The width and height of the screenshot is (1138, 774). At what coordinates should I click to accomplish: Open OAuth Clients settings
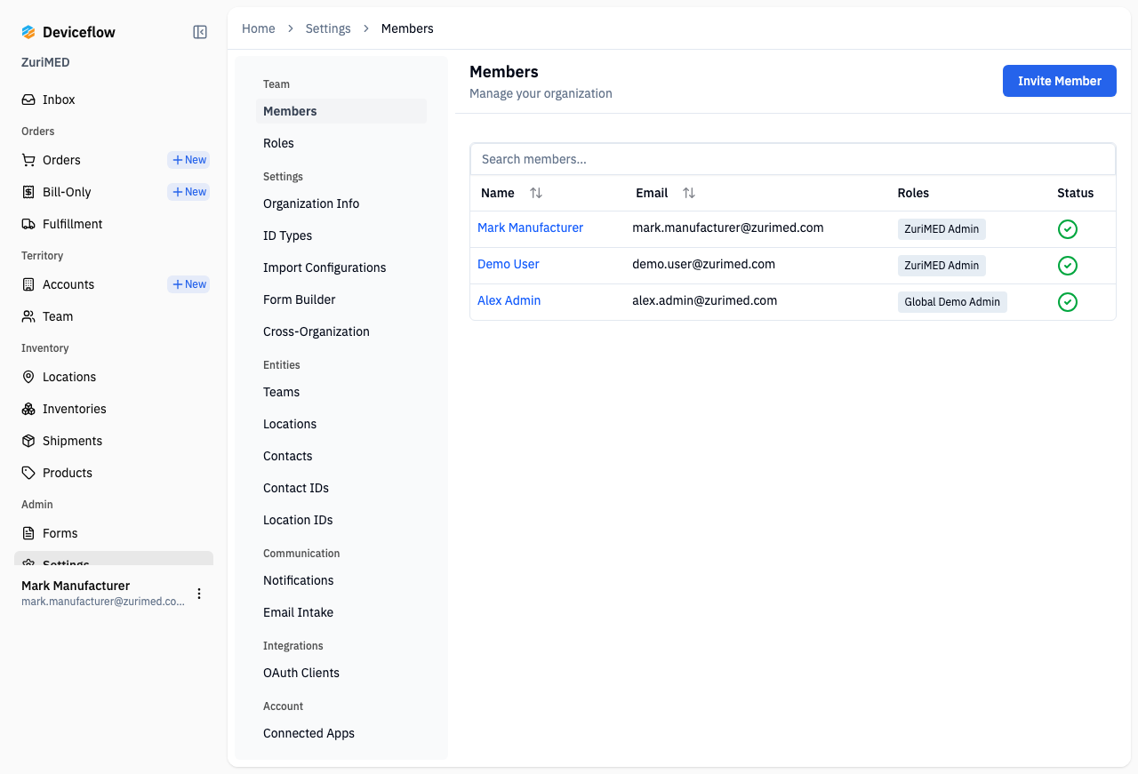pyautogui.click(x=341, y=673)
